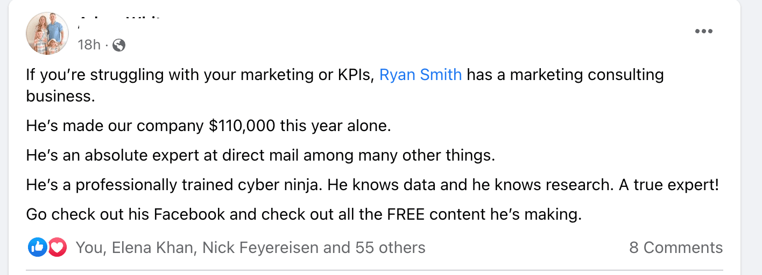Click Elena Khan in the reactions list
Screen dimensions: 762x275
(152, 248)
